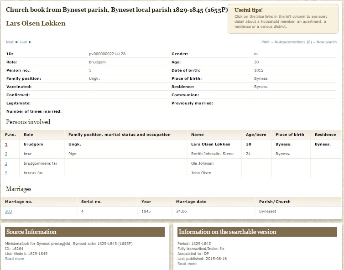Click the ID value pv0000002214128
This screenshot has height=270, width=344.
point(107,54)
